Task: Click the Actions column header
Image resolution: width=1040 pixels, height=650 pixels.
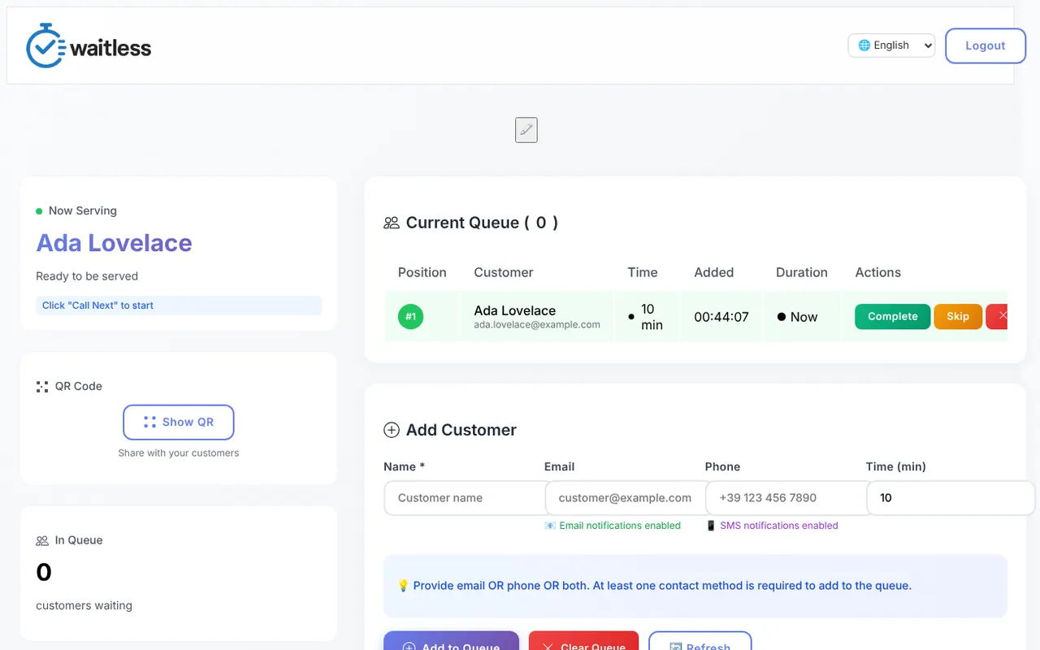Action: click(x=878, y=272)
